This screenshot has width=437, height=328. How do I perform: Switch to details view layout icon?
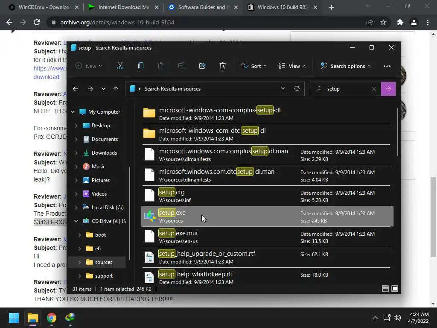(x=385, y=289)
